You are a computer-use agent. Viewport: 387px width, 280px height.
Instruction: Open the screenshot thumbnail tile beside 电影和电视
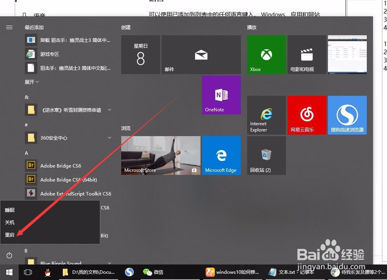point(347,54)
